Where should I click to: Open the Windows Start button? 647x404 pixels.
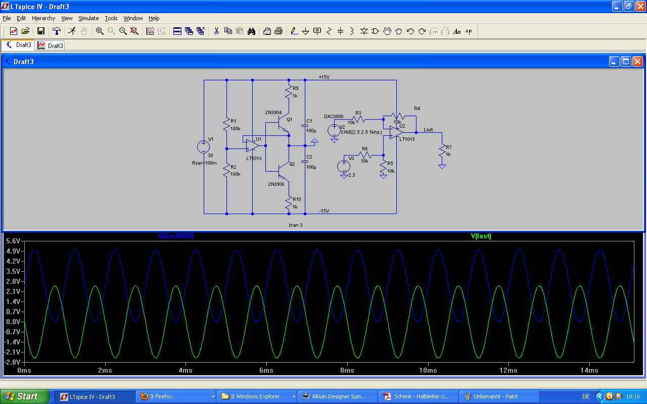tap(25, 396)
